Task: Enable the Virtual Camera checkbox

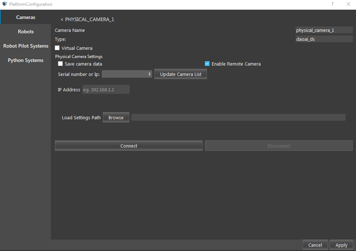Action: click(x=57, y=48)
